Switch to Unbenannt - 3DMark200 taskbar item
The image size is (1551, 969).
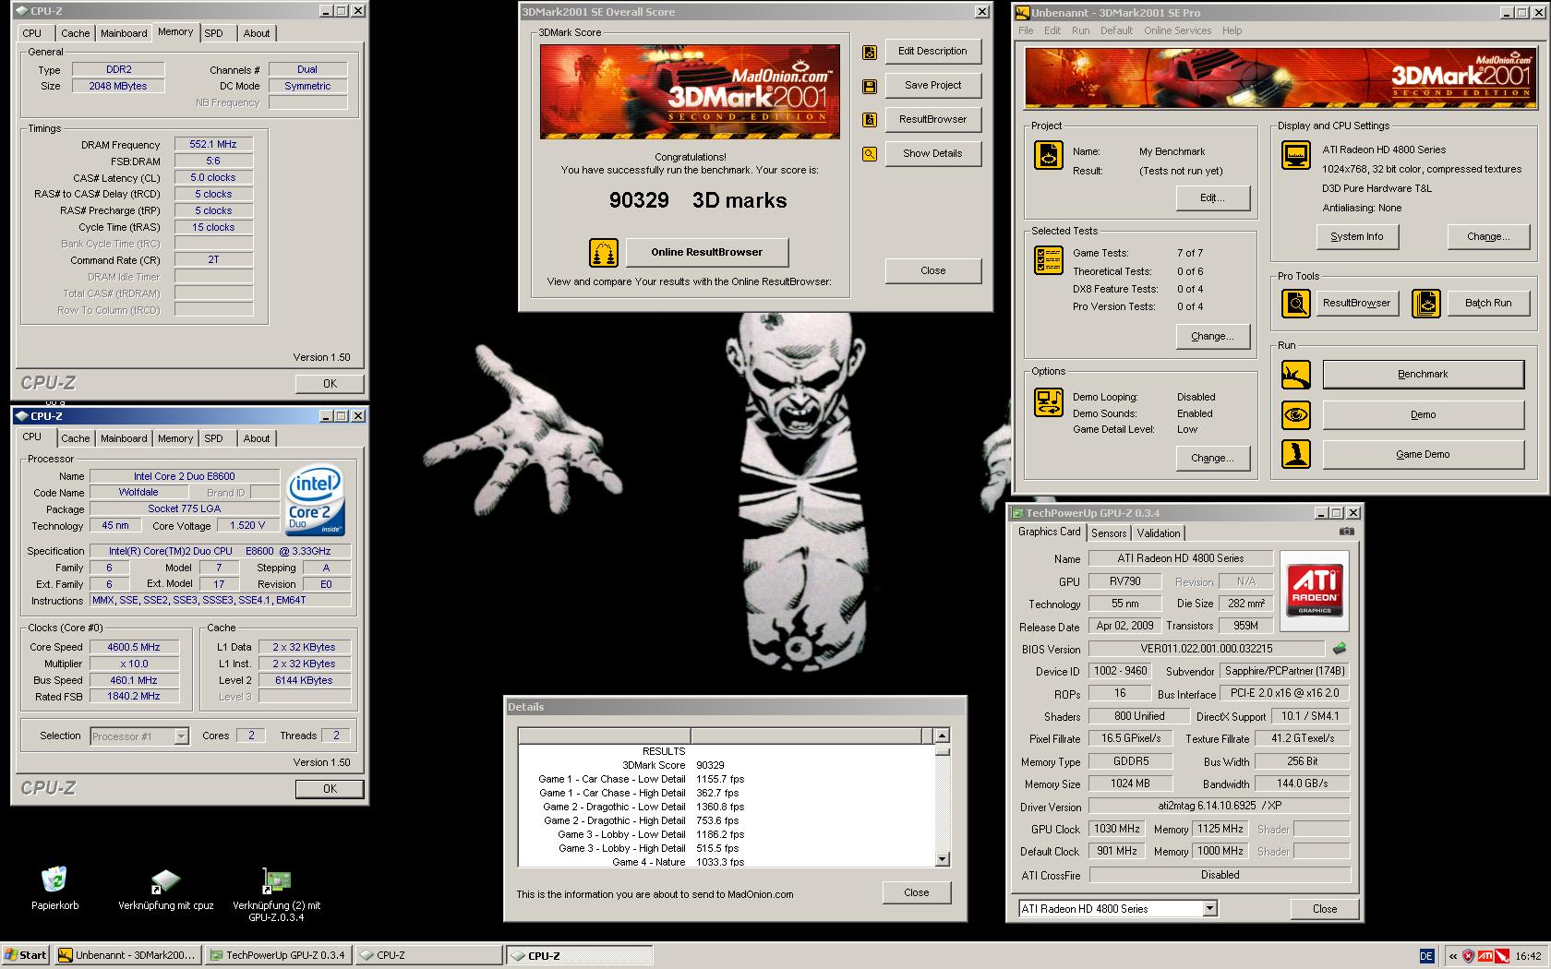click(x=127, y=955)
